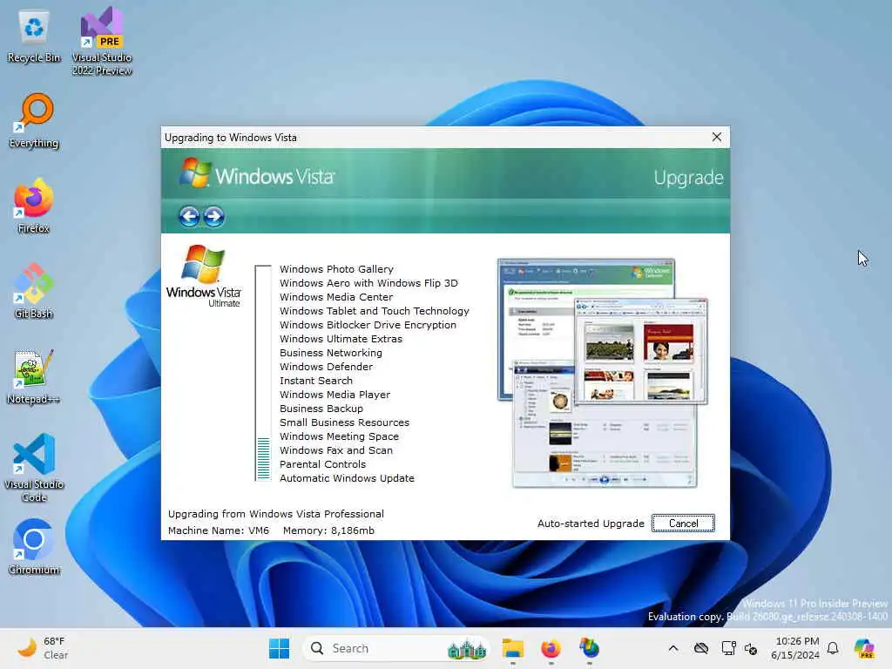Viewport: 892px width, 669px height.
Task: Open File Explorer from taskbar
Action: click(512, 648)
